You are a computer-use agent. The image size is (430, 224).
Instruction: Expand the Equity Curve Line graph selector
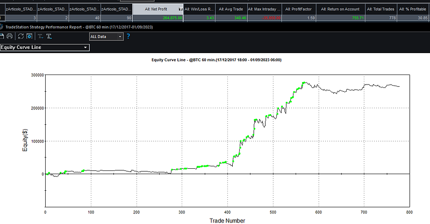tap(45, 47)
